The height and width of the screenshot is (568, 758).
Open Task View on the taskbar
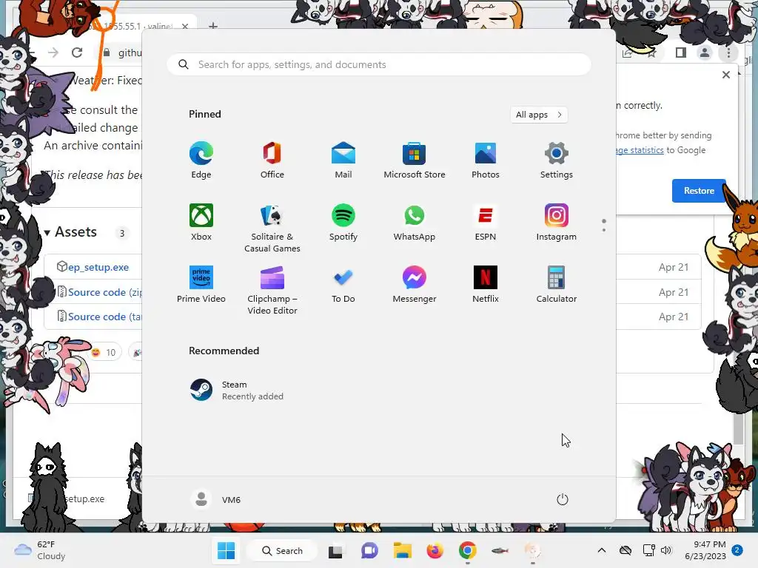point(335,551)
